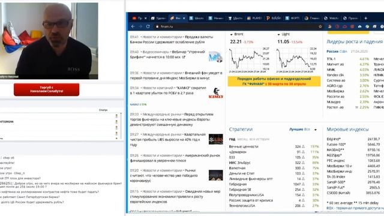Click the cloud extension icon in toolbar
Screen dimensions: 384x216
coord(359,26)
